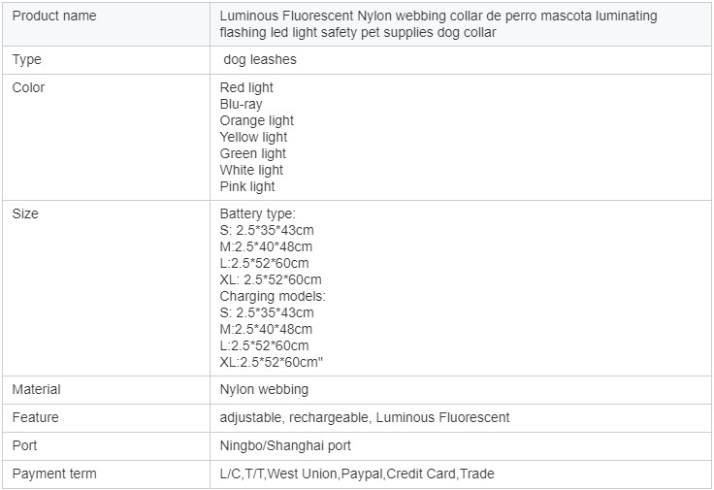Click the "Nylon webbing" material value
The image size is (714, 490).
coord(264,389)
